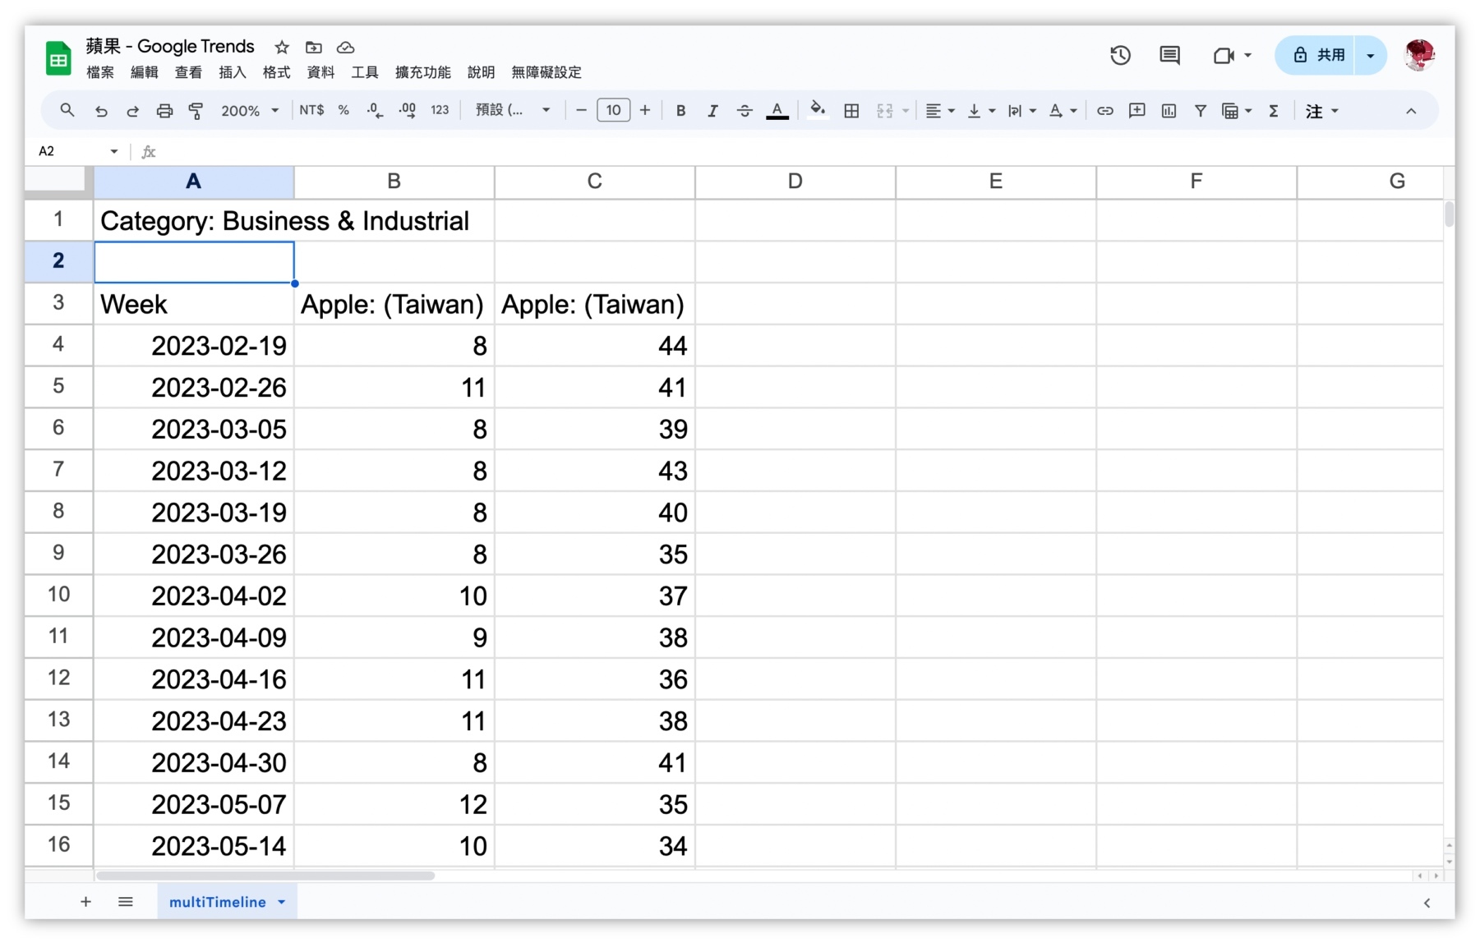Click the font size input field
Viewport: 1480px width, 943px height.
(613, 111)
